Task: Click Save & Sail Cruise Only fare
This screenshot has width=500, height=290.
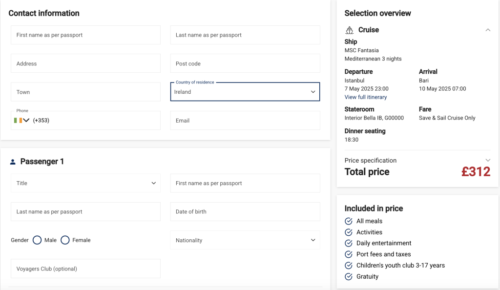Action: point(447,118)
